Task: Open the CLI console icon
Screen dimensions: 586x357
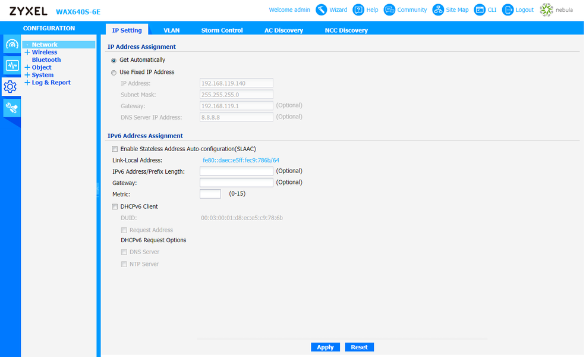Action: pos(480,10)
